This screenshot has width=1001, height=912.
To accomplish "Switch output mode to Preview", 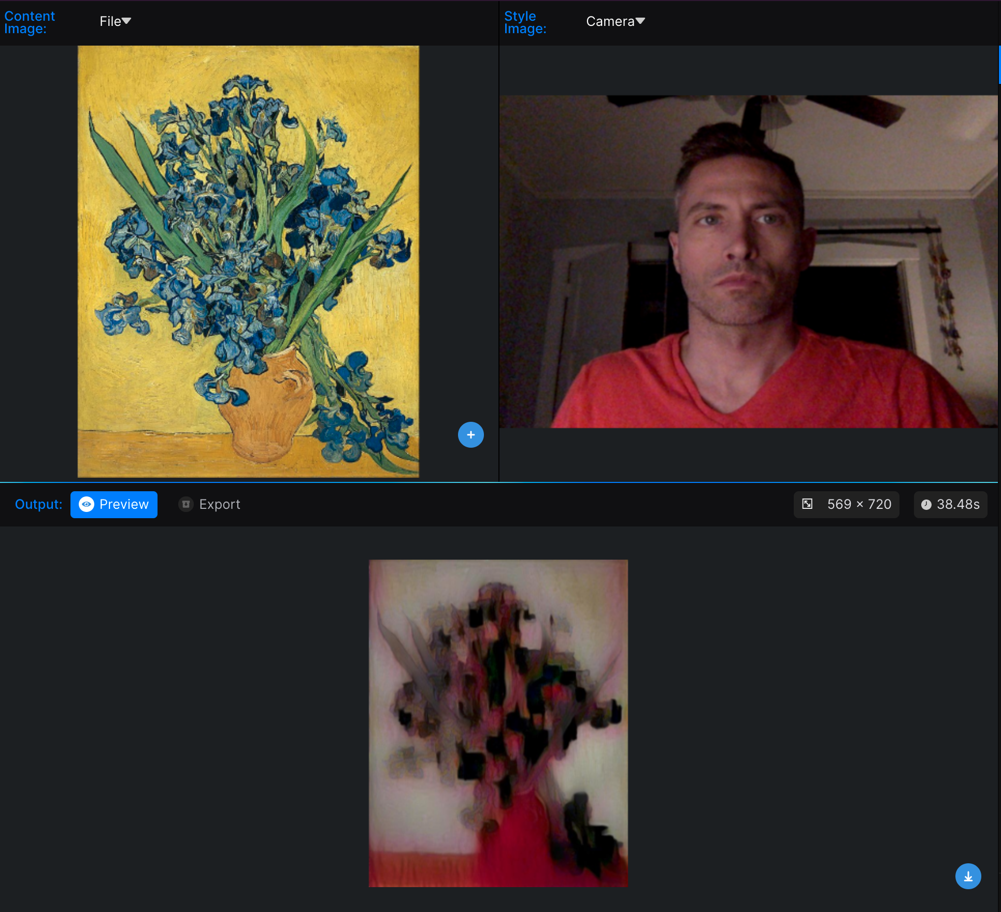I will tap(114, 504).
